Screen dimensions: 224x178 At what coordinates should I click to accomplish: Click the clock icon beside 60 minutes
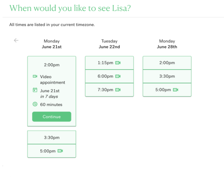click(x=35, y=104)
